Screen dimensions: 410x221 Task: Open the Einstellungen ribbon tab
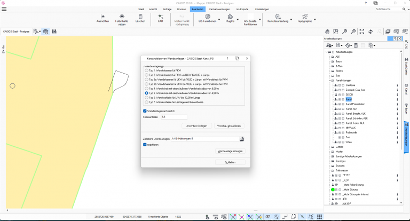262,9
